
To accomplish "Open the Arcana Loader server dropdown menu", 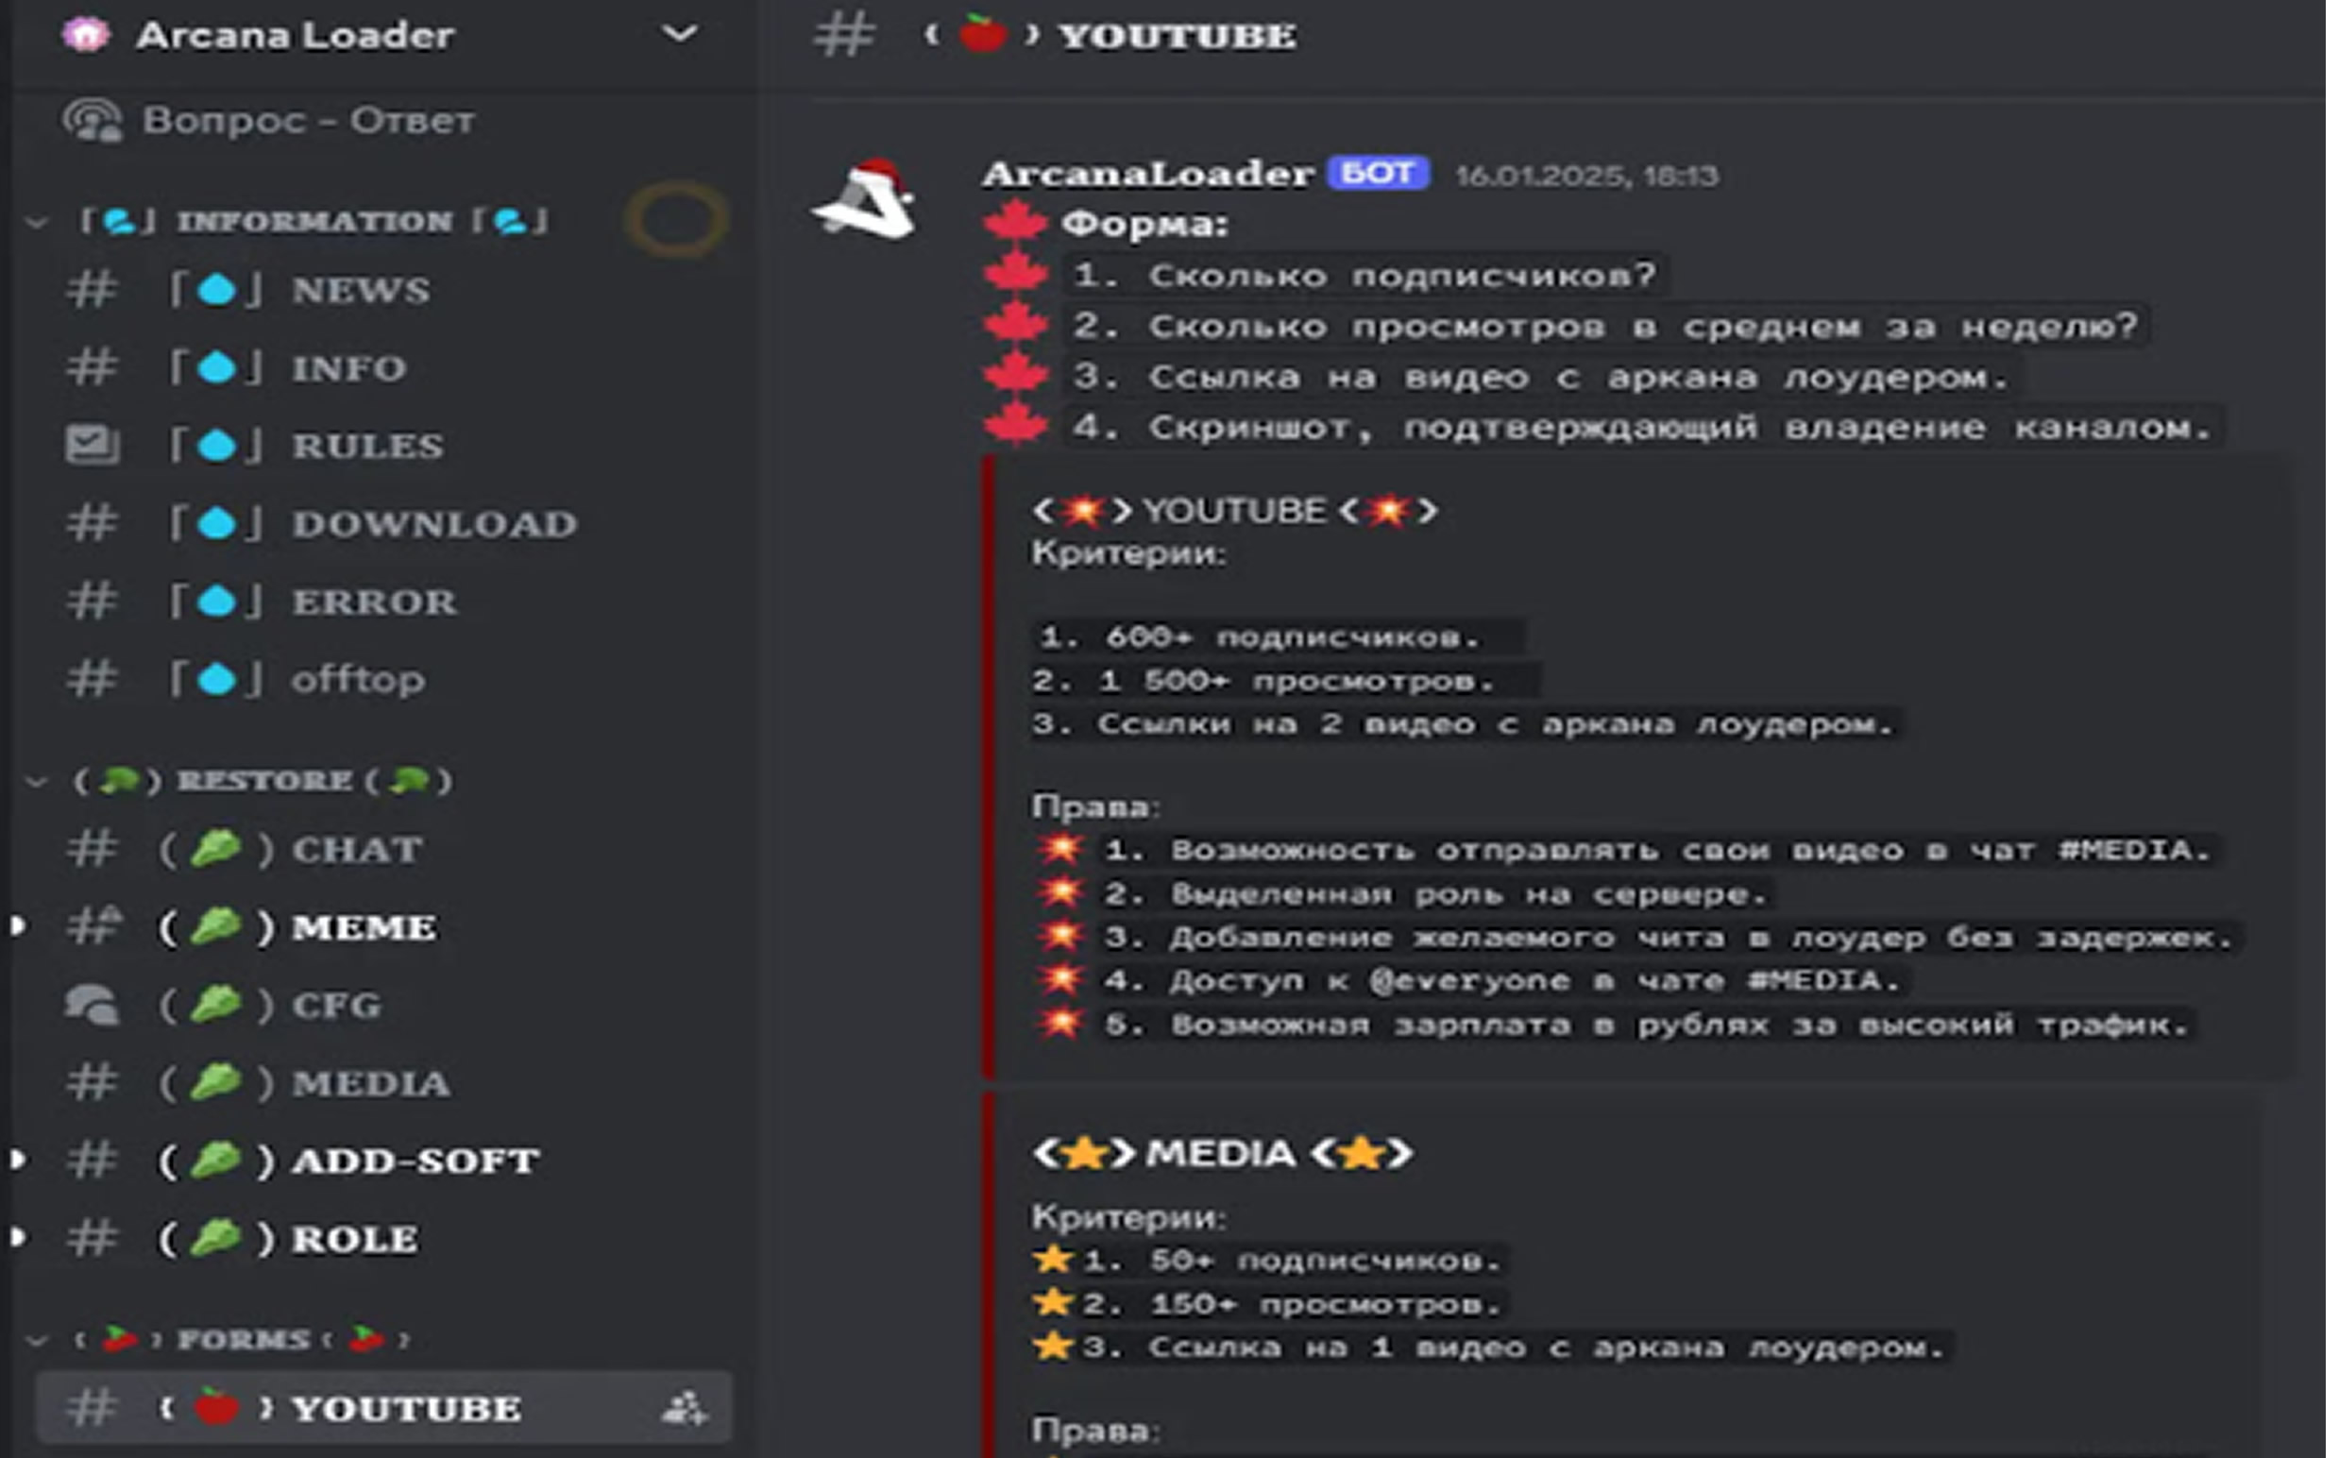I will click(x=679, y=35).
